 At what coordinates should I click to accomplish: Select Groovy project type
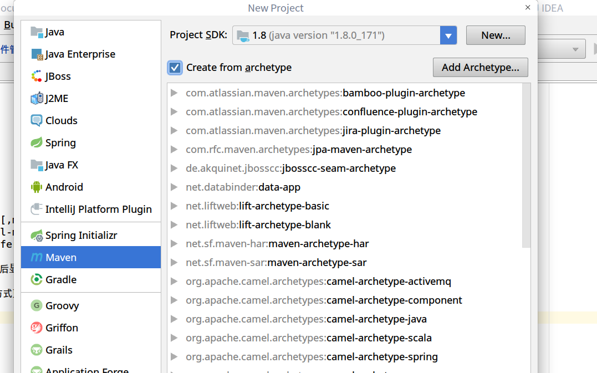point(62,305)
